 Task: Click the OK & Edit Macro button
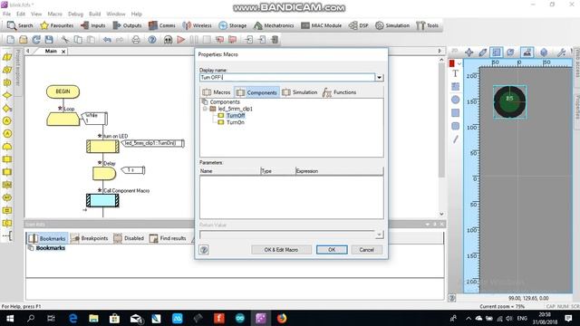pyautogui.click(x=281, y=250)
